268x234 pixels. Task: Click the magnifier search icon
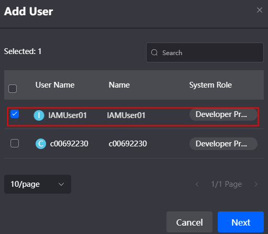click(154, 52)
